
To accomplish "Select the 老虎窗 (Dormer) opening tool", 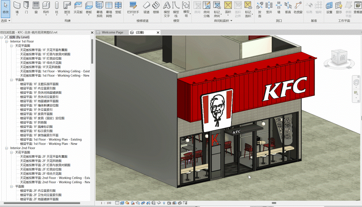I will [x=298, y=7].
